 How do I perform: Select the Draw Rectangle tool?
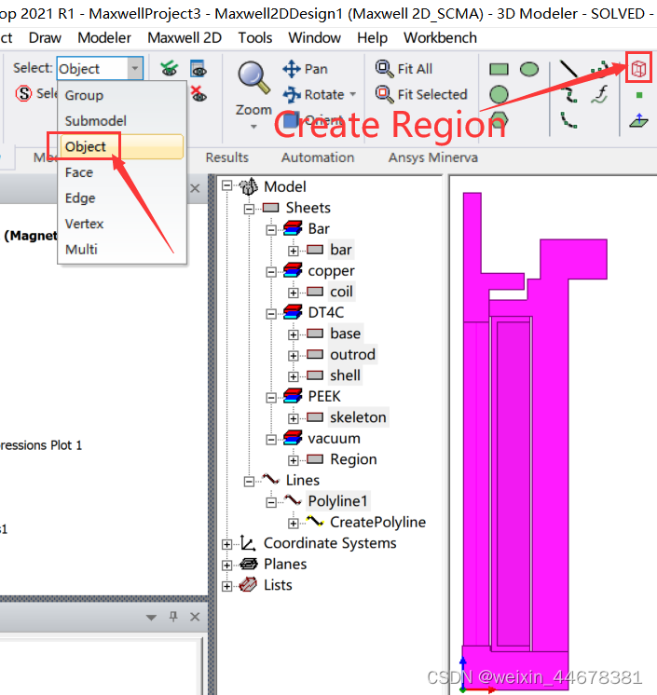pos(499,69)
